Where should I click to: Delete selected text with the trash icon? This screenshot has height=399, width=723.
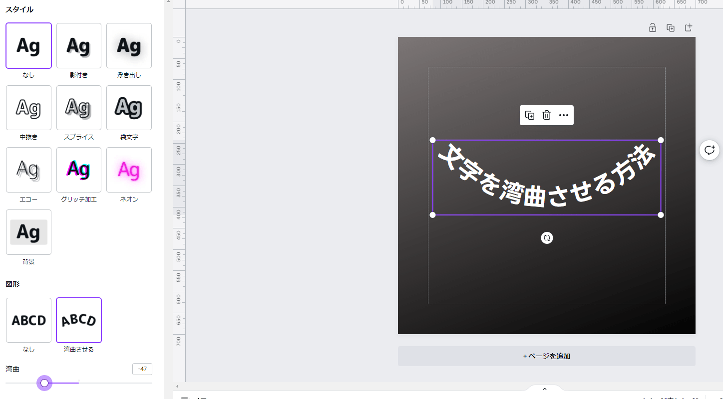547,115
